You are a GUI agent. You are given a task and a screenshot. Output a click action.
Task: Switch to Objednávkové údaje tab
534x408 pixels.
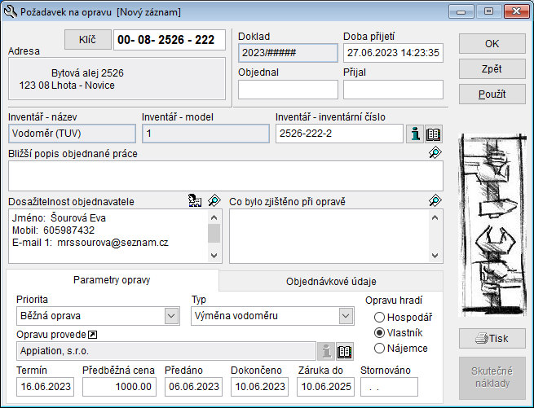click(330, 281)
